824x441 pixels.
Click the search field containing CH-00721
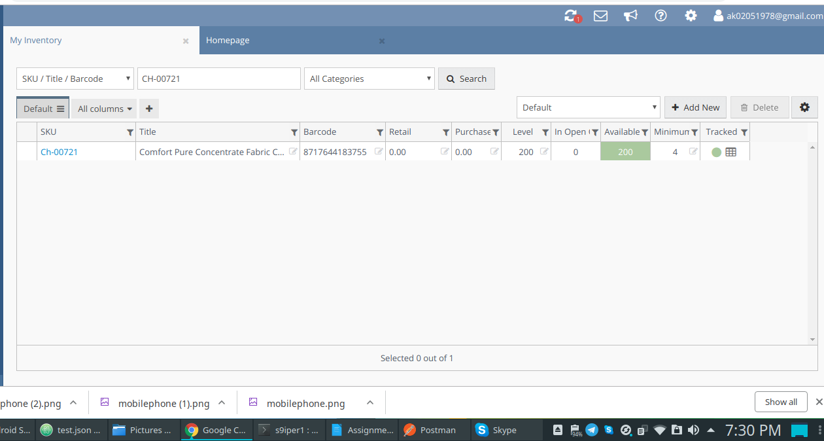tap(219, 79)
